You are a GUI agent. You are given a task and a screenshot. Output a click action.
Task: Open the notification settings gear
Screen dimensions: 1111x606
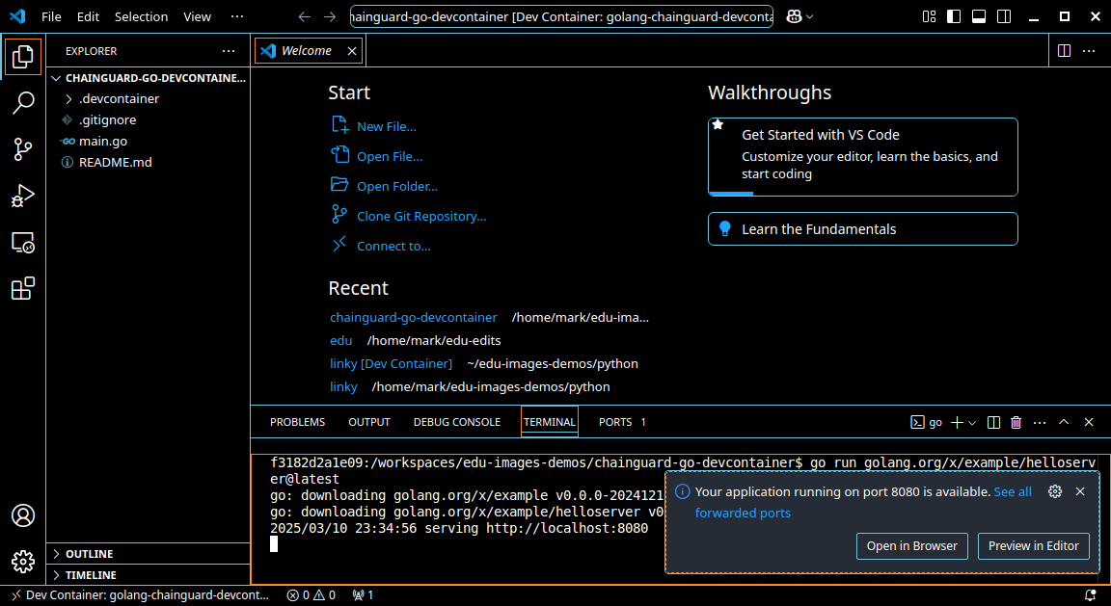(x=1055, y=491)
